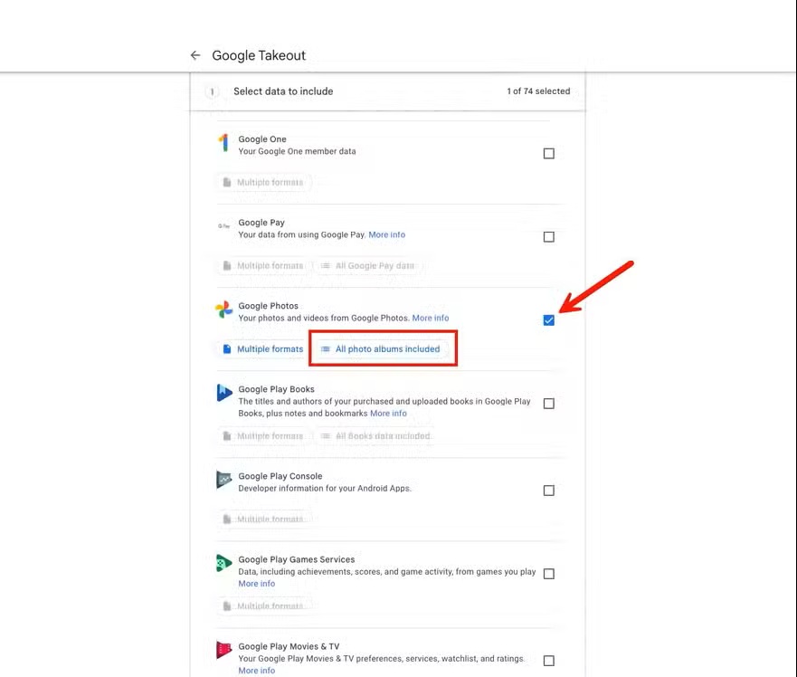
Task: Click the Google Play Movies & TV icon
Action: 224,650
